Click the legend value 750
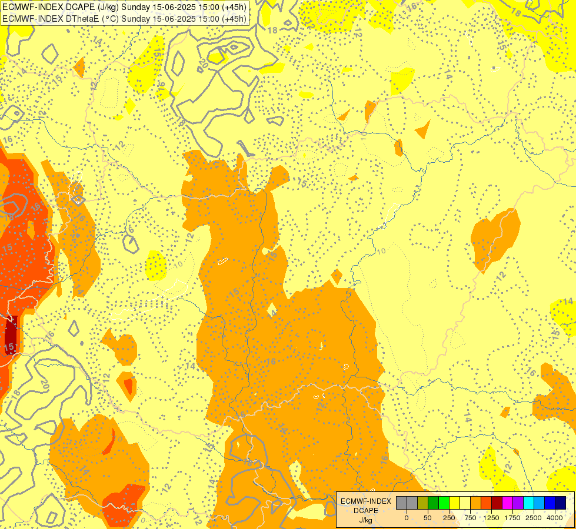The image size is (576, 529). click(470, 518)
